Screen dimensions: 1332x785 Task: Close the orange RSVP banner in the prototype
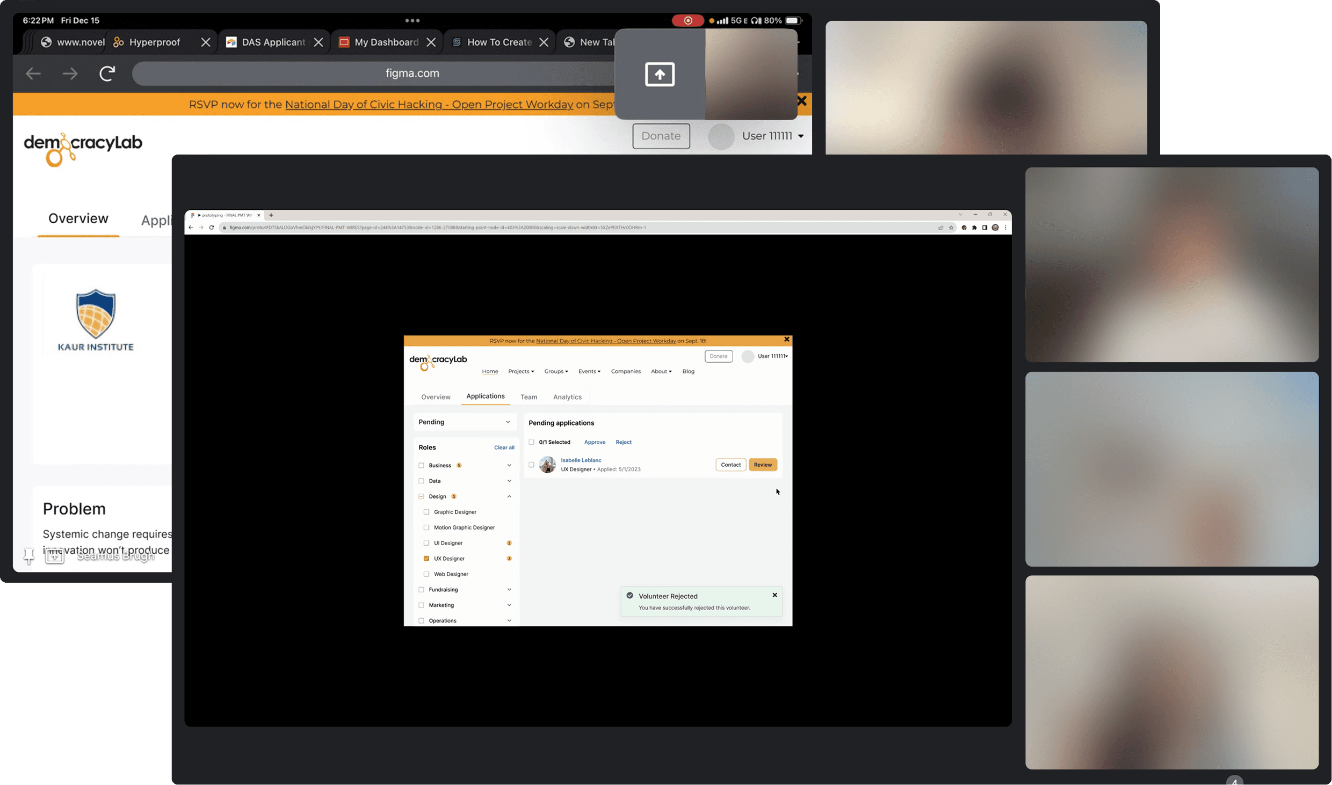pos(786,340)
